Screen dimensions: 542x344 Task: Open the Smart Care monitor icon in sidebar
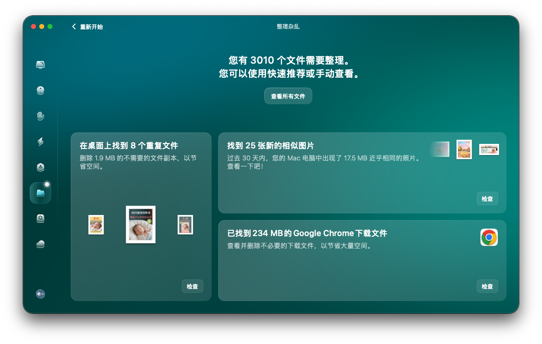40,65
